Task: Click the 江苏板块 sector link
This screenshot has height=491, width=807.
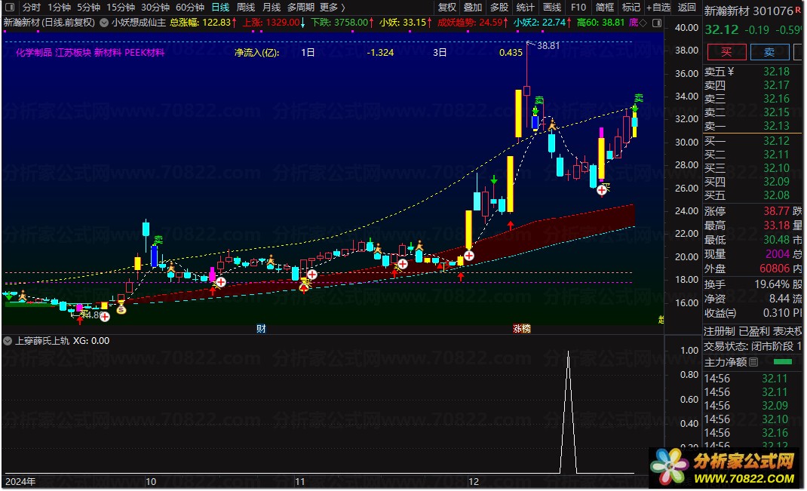Action: tap(73, 53)
